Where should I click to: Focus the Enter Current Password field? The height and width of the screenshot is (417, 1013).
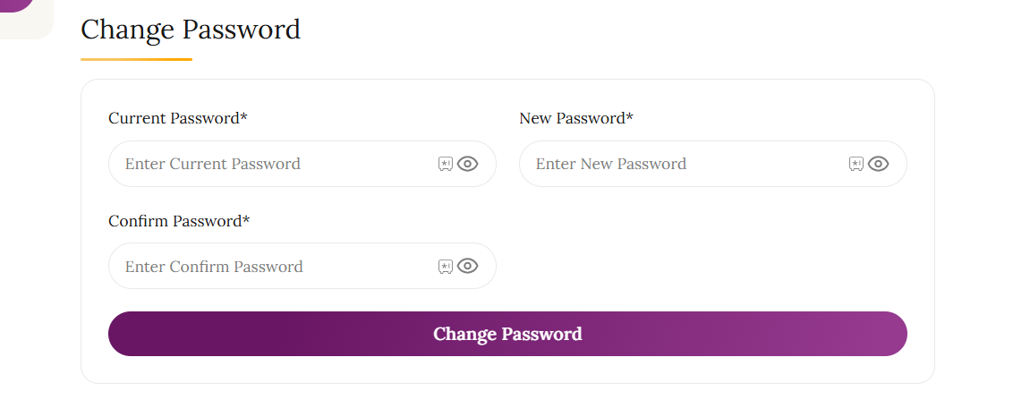[268, 164]
